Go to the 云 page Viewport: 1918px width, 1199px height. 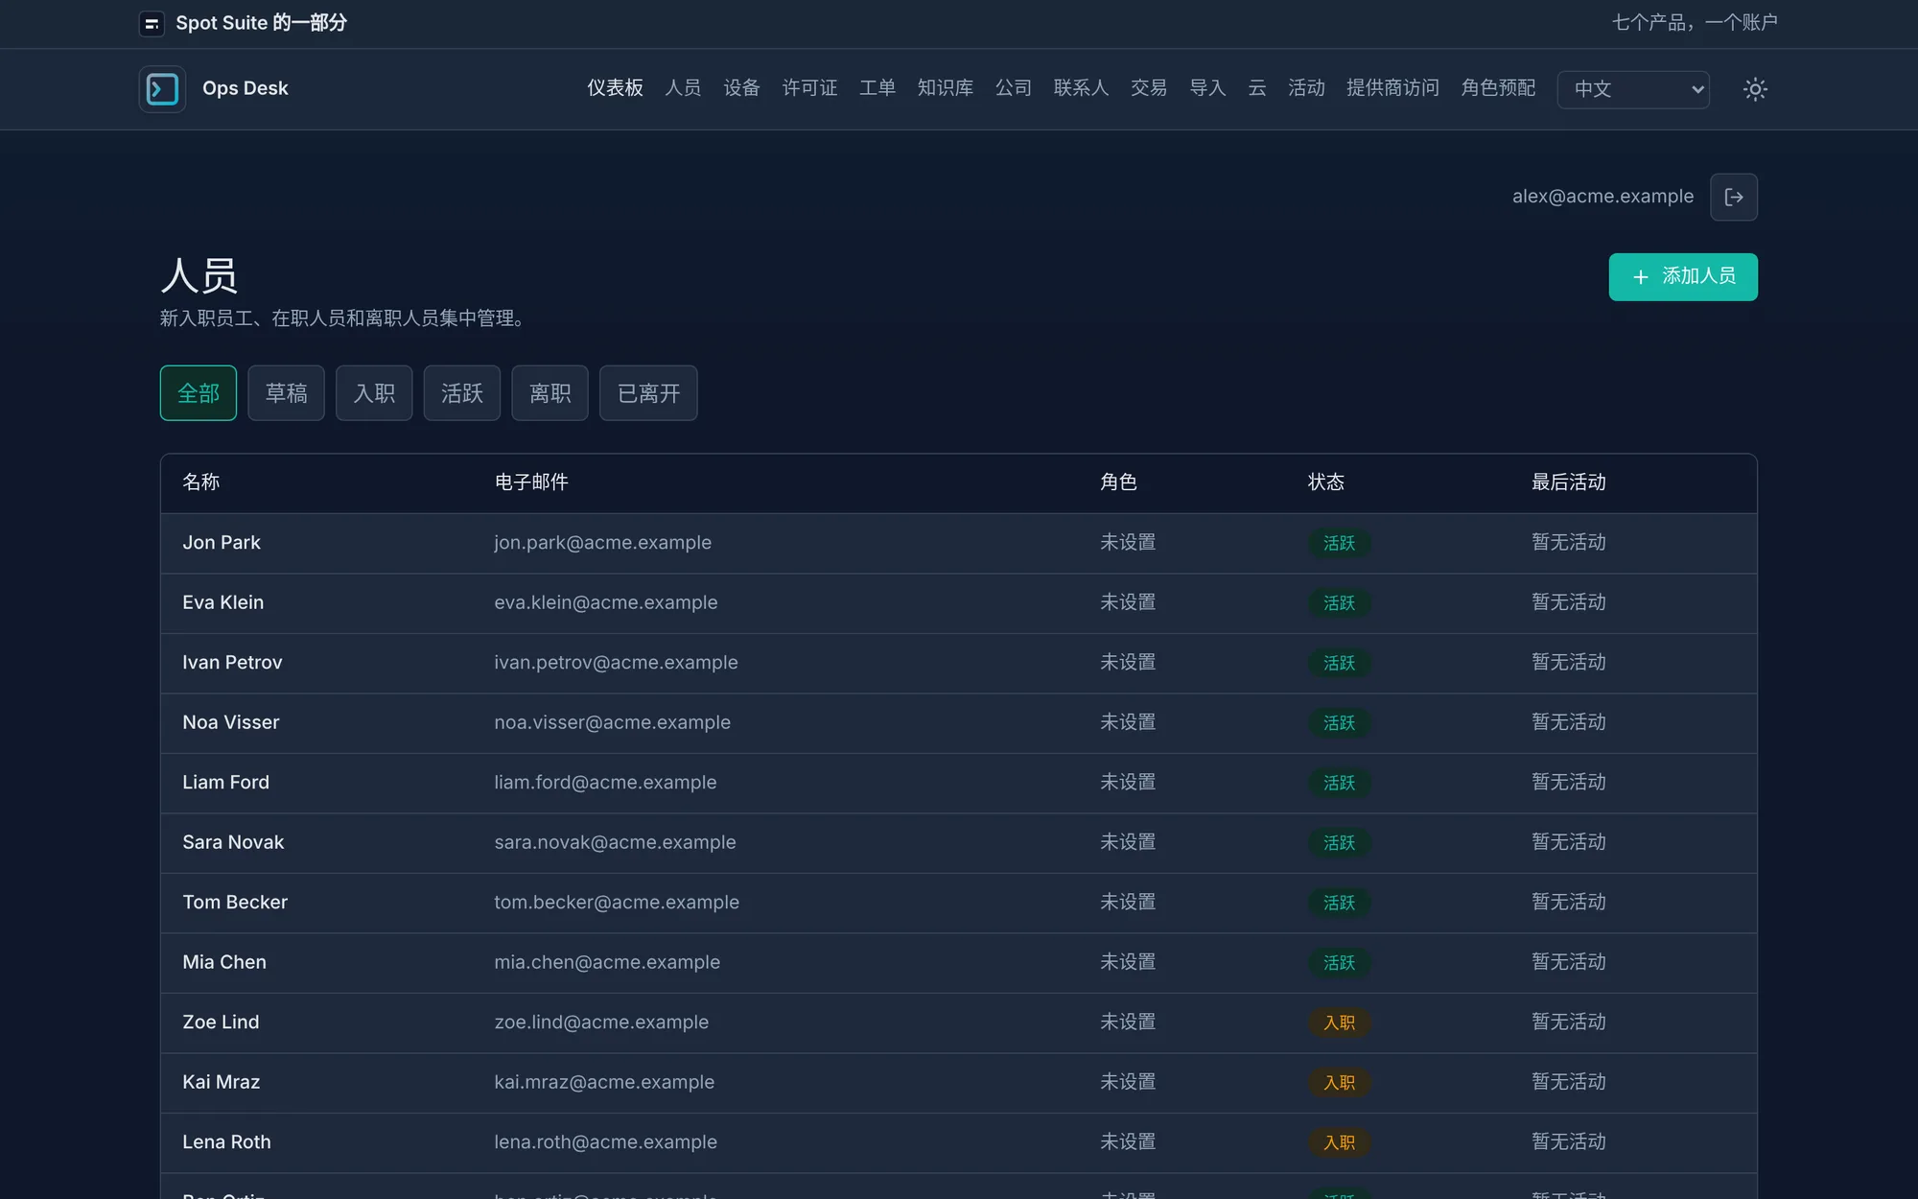[1257, 88]
